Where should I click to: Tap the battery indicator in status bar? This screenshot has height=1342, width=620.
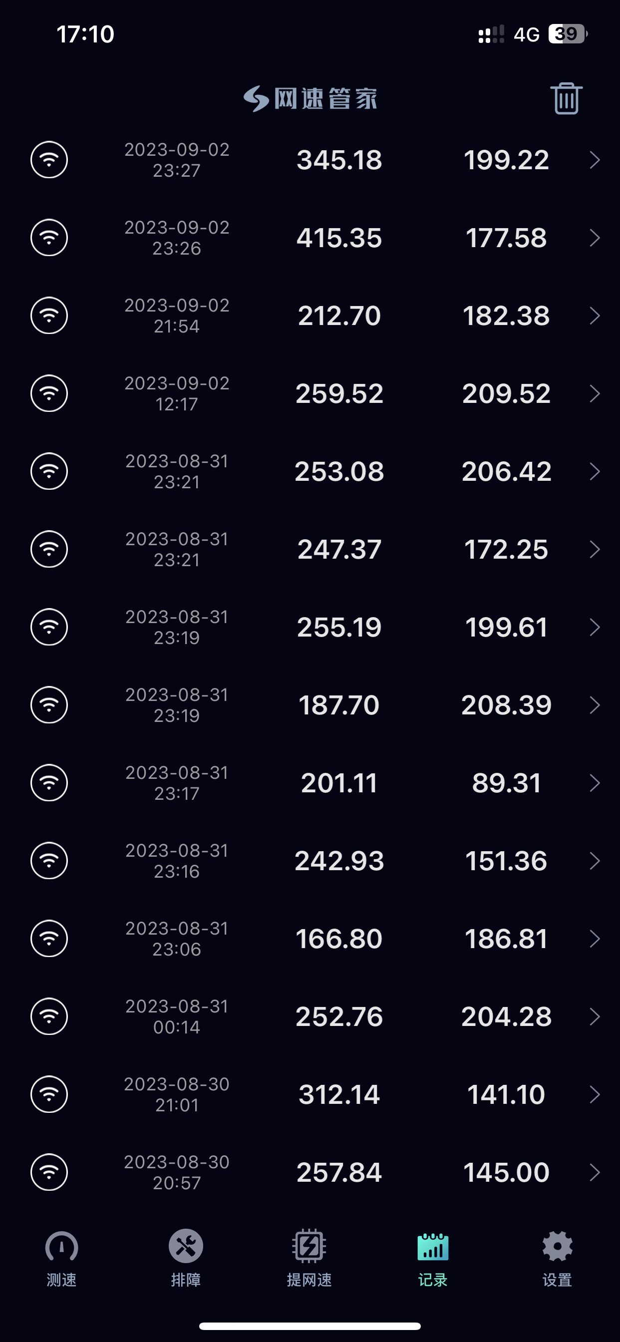(568, 34)
